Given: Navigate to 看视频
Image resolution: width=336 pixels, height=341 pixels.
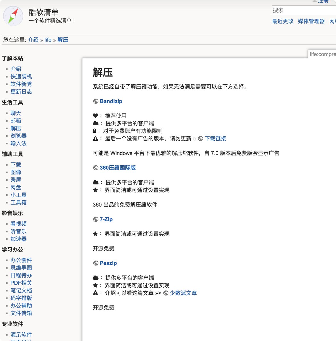Looking at the screenshot, I should tap(18, 224).
